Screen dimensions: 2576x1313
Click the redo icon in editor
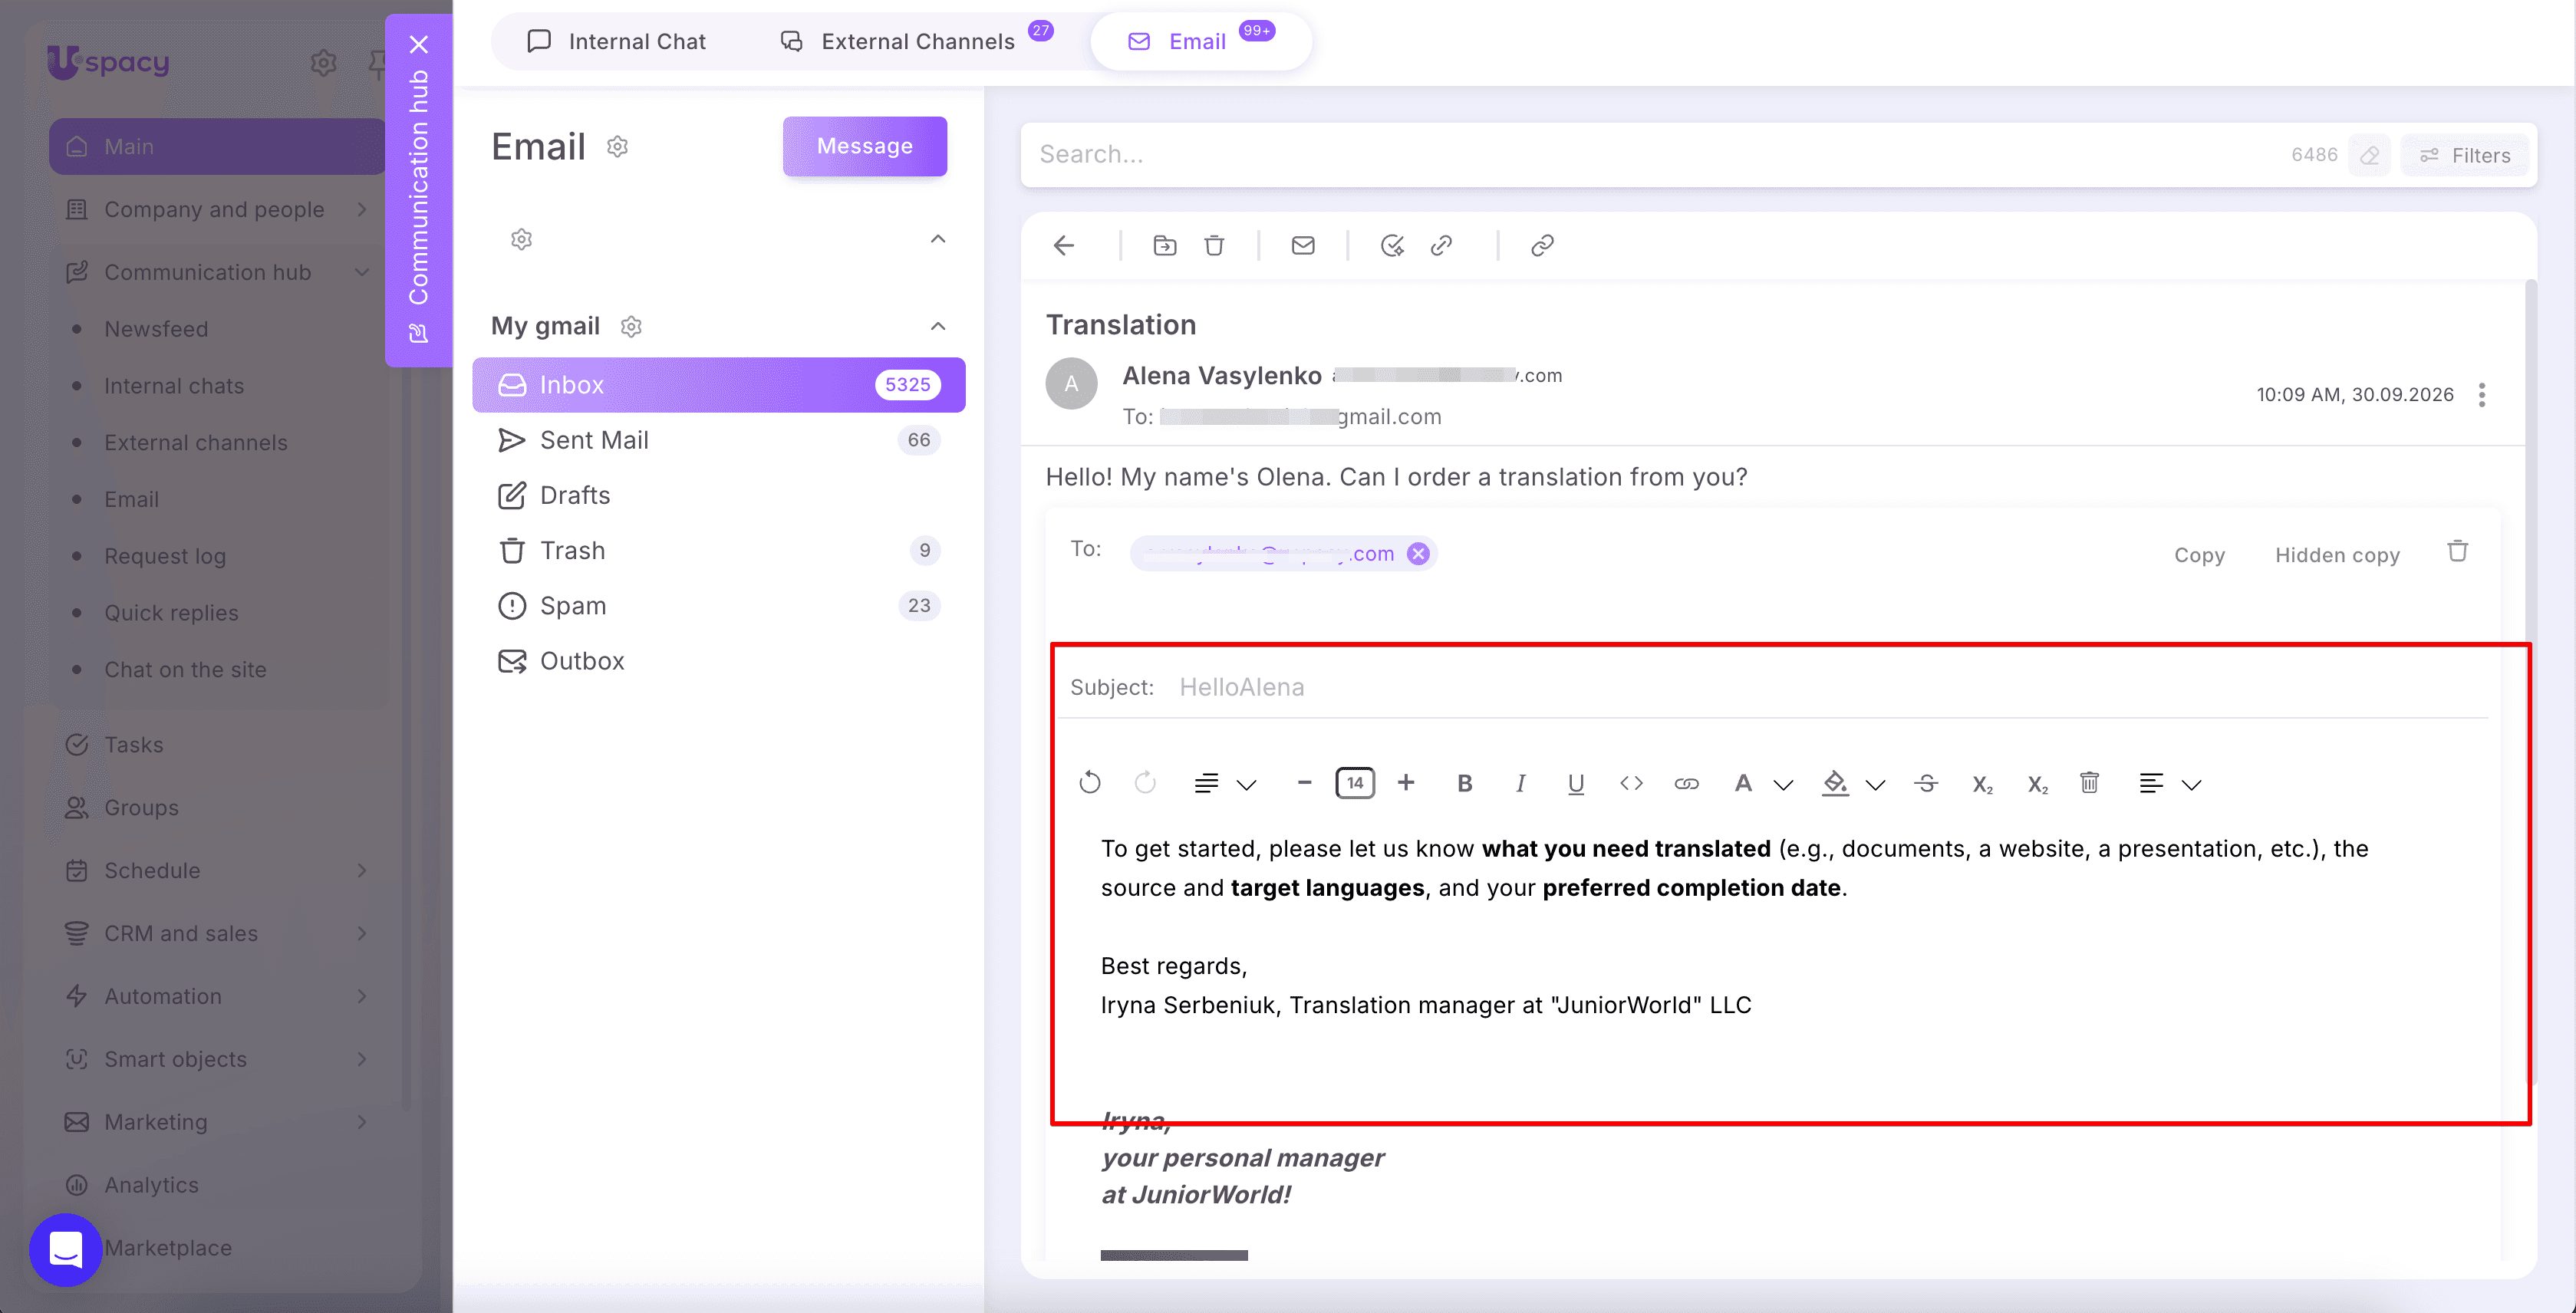pos(1145,783)
